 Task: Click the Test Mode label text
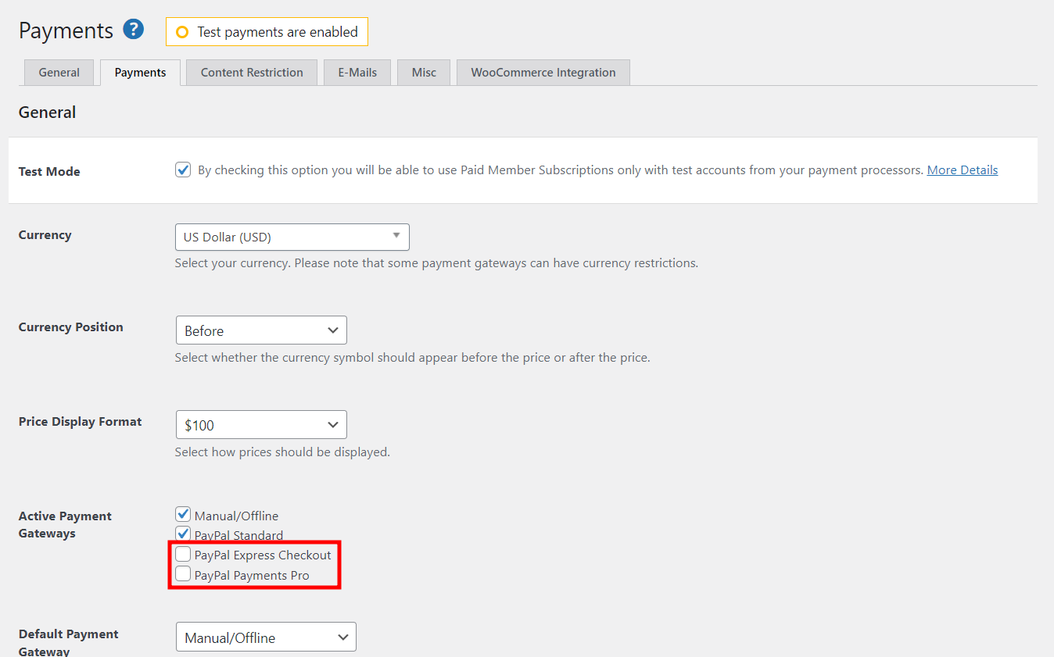click(x=49, y=171)
